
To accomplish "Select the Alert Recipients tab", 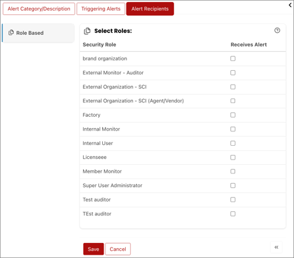I will pos(150,9).
